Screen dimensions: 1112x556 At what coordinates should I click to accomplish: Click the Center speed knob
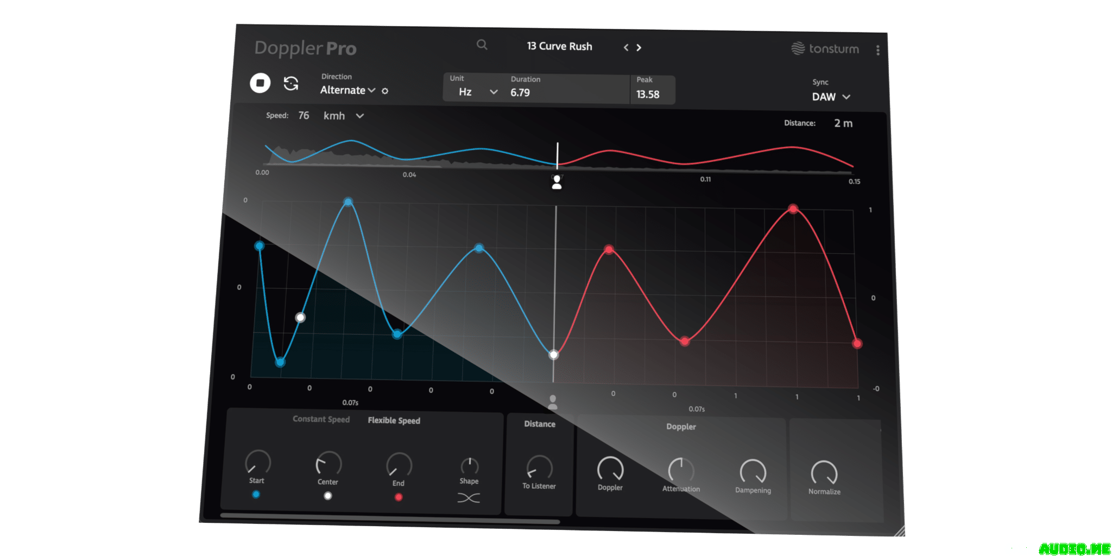coord(328,464)
